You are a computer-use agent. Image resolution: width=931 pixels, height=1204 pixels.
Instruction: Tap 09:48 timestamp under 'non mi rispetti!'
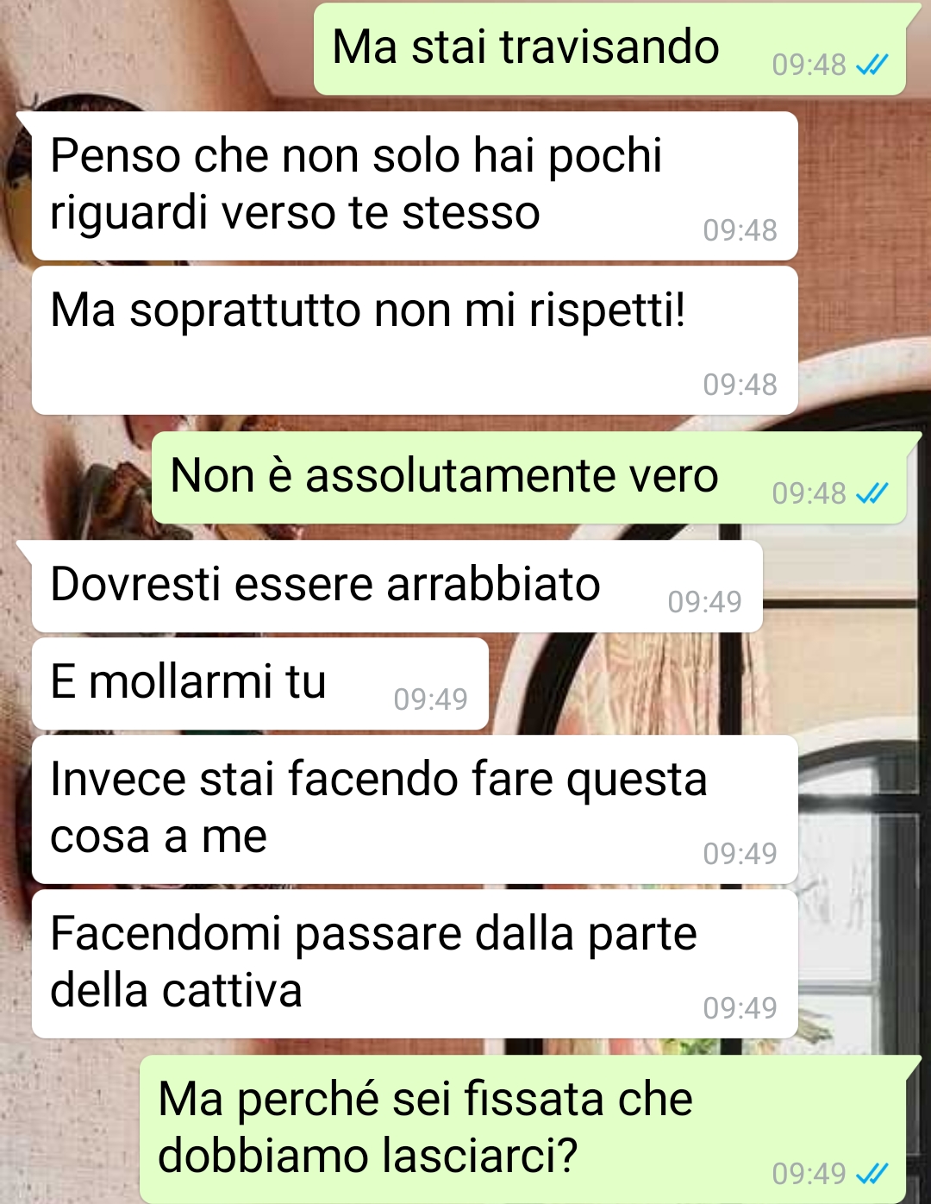click(x=740, y=385)
